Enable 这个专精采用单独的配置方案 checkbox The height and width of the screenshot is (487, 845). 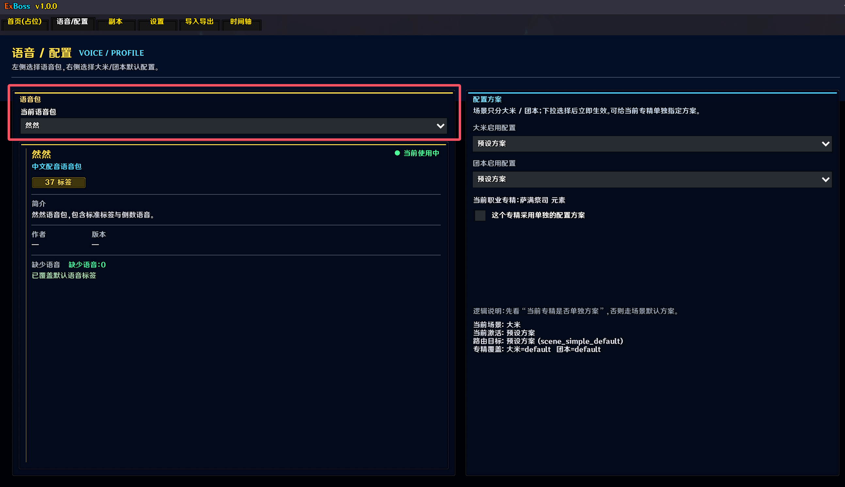(x=480, y=215)
